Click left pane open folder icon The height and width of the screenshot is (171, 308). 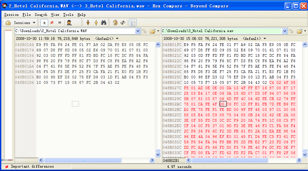[152, 31]
